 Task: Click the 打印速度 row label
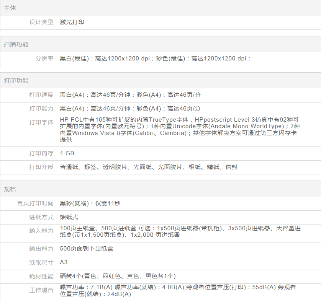[x=41, y=95]
